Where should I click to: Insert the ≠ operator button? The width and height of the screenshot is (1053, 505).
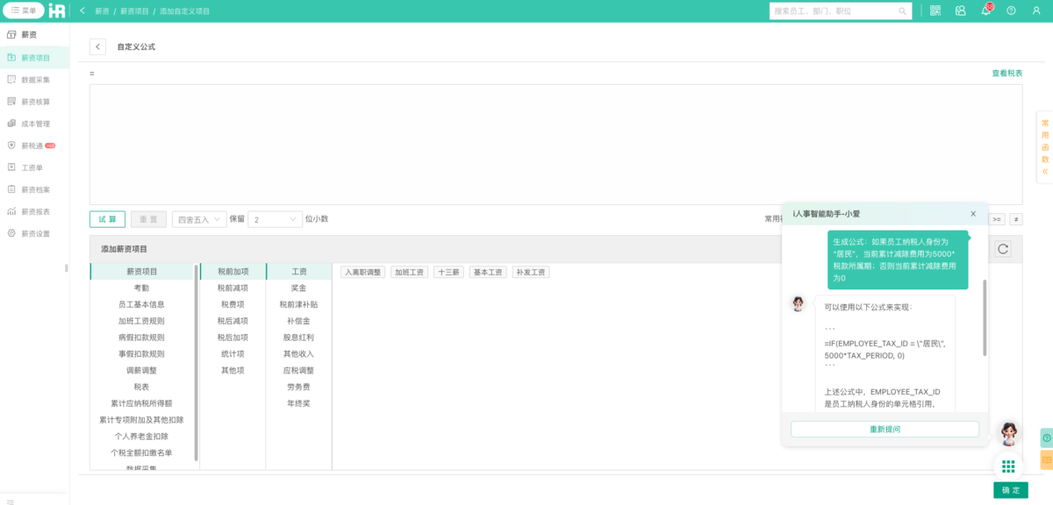tap(1016, 219)
